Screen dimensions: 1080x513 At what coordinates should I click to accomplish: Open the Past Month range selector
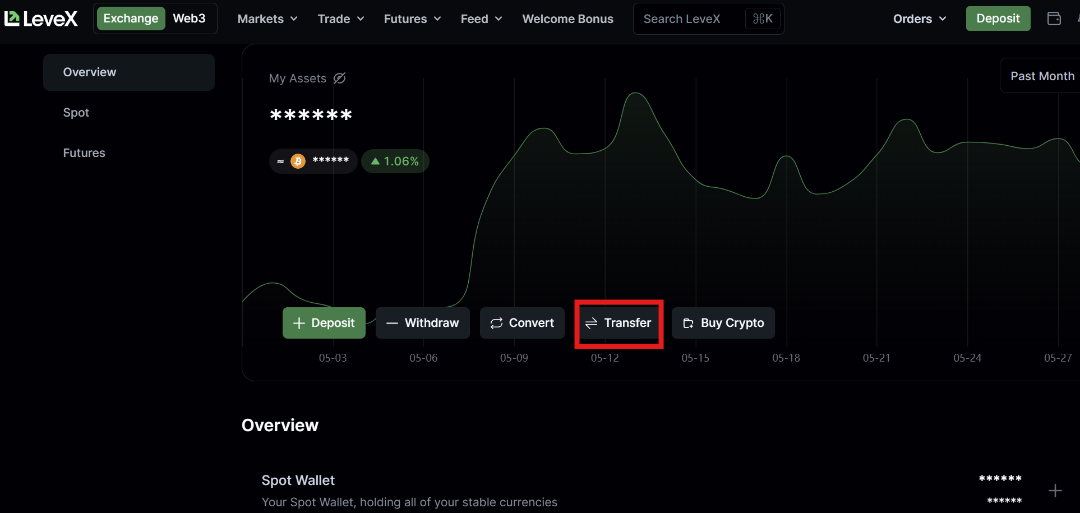point(1041,76)
